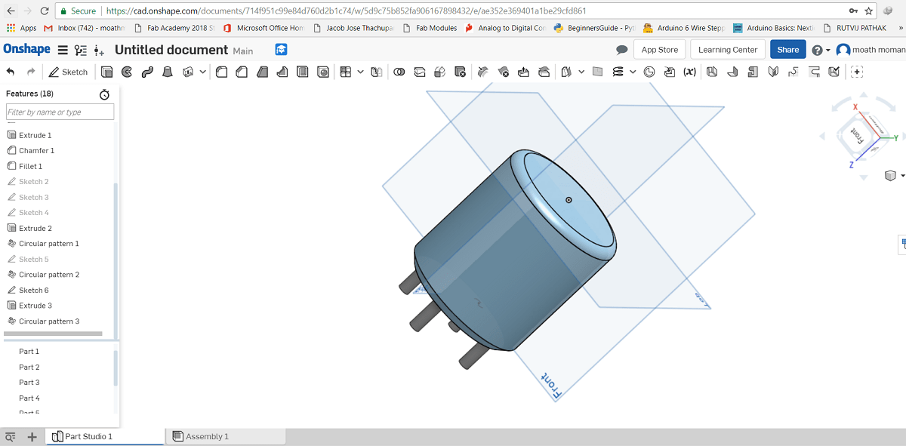Viewport: 906px width, 446px height.
Task: Select the Shell tool
Action: tap(303, 72)
